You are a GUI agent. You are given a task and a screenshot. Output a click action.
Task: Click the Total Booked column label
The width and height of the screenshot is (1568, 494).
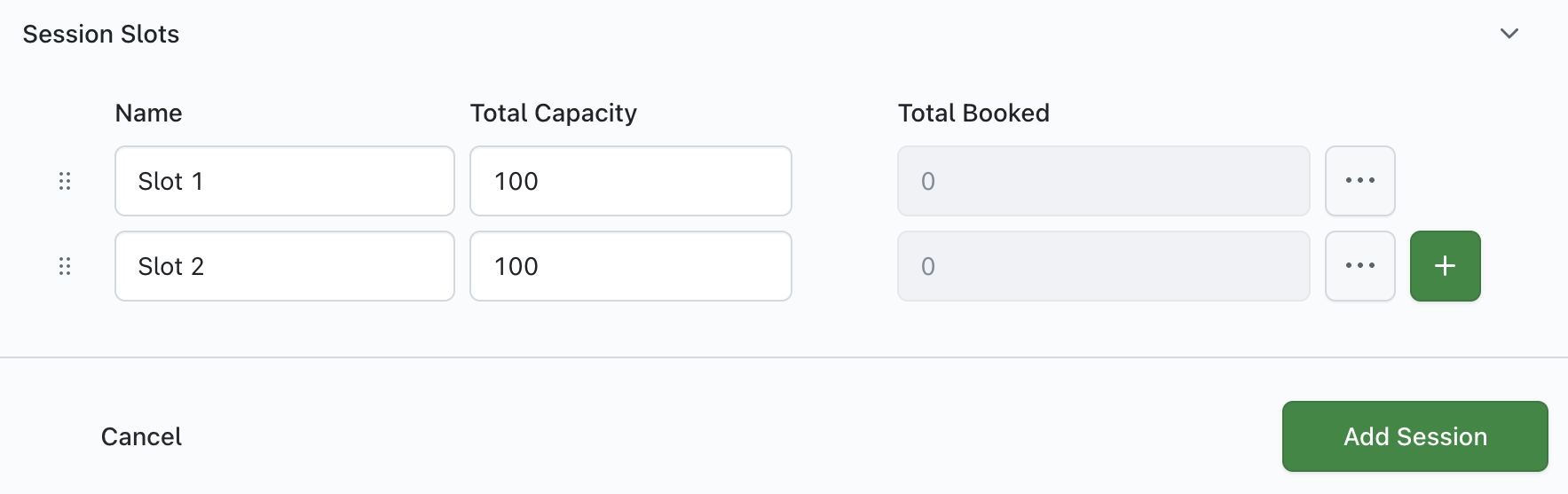[973, 113]
